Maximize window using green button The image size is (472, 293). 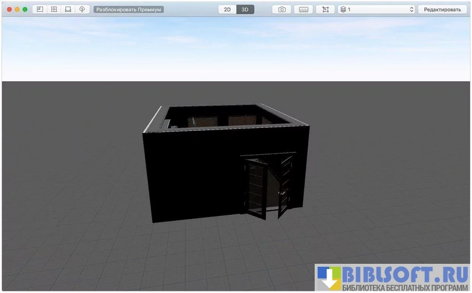25,10
